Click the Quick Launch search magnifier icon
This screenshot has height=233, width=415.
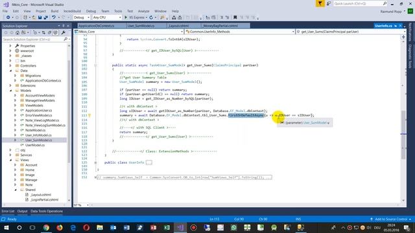pos(385,3)
